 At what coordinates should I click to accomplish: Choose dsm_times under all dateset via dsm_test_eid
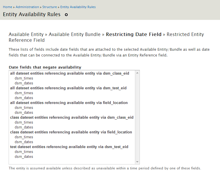click(x=24, y=93)
